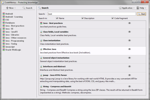Click the eye icon for jsoup - Java HTML Parser
Screen dimensions: 150x100
point(129,75)
